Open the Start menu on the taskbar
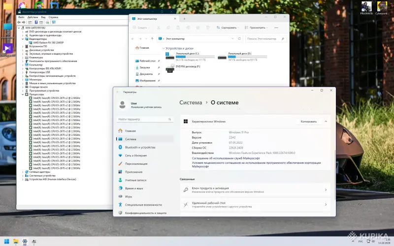 click(7, 242)
